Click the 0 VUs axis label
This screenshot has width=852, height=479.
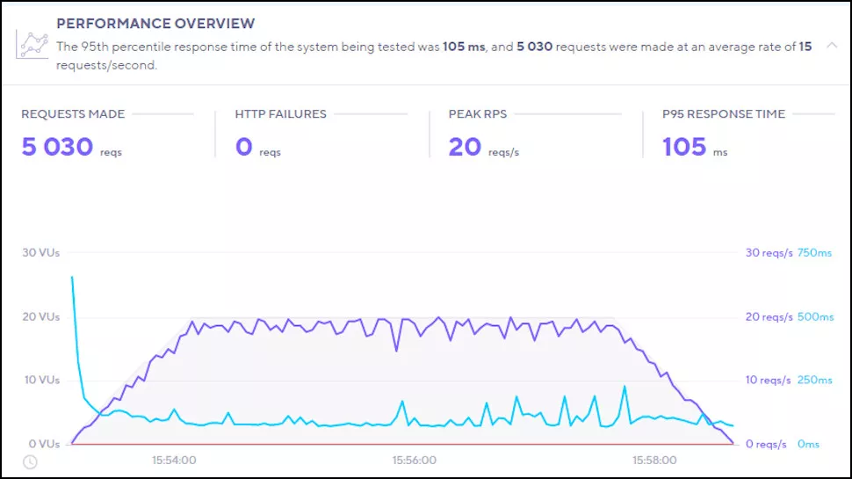(44, 444)
